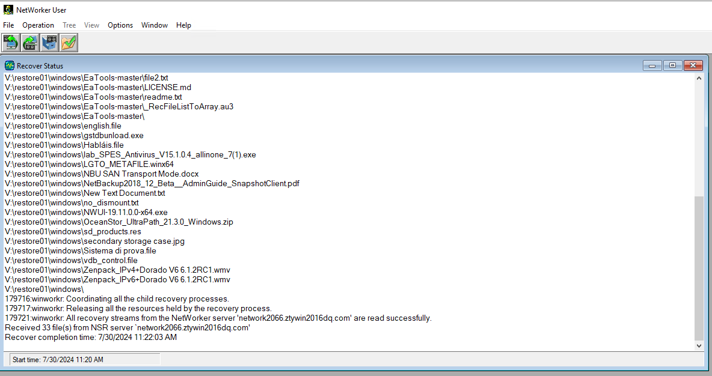The height and width of the screenshot is (376, 712).
Task: Select the gstdbunload.exe log line
Action: tap(74, 136)
